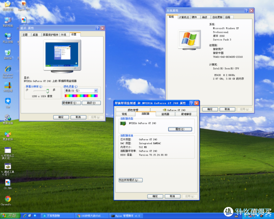Screen dimensions: 274x219
Task: Click 确定 in System Properties dialog
Action: pos(210,109)
